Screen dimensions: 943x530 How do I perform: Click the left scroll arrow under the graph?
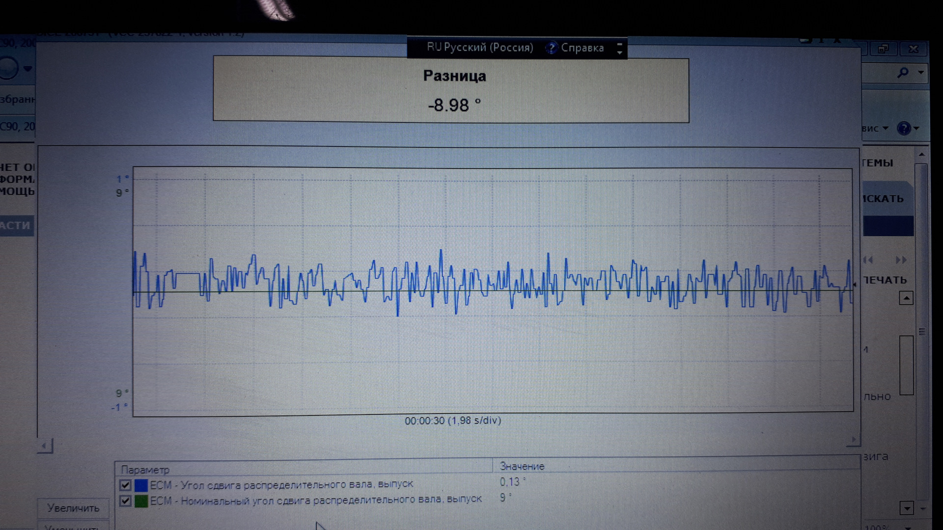coord(45,446)
